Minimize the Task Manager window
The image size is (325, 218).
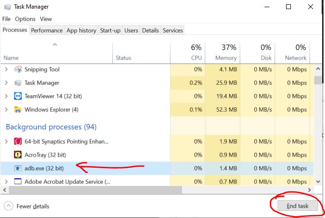pos(267,7)
